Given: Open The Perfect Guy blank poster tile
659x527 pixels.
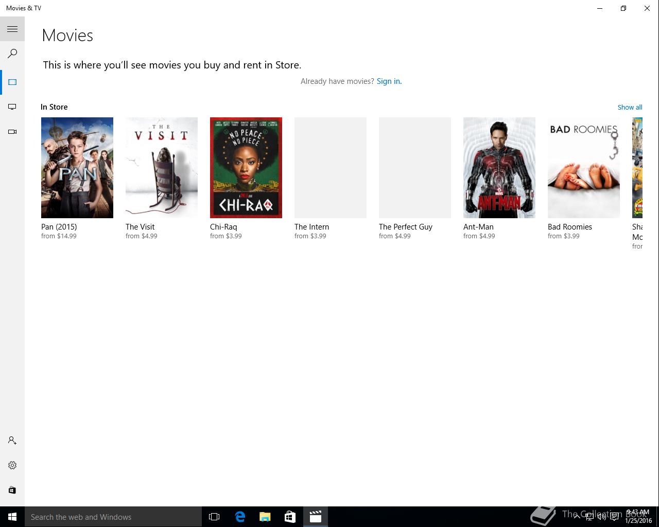Looking at the screenshot, I should (415, 168).
